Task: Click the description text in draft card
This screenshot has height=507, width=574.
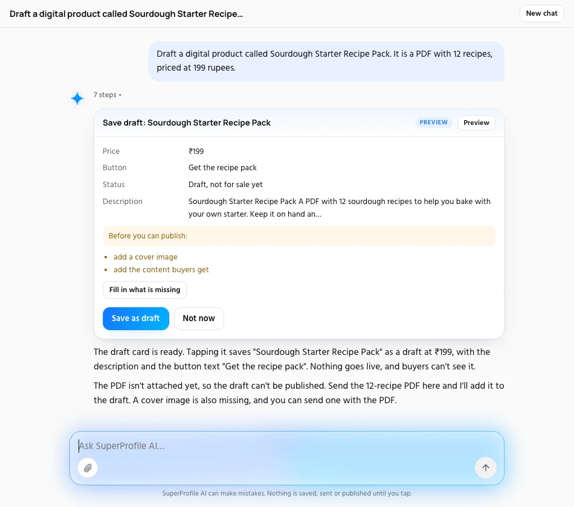Action: 340,208
